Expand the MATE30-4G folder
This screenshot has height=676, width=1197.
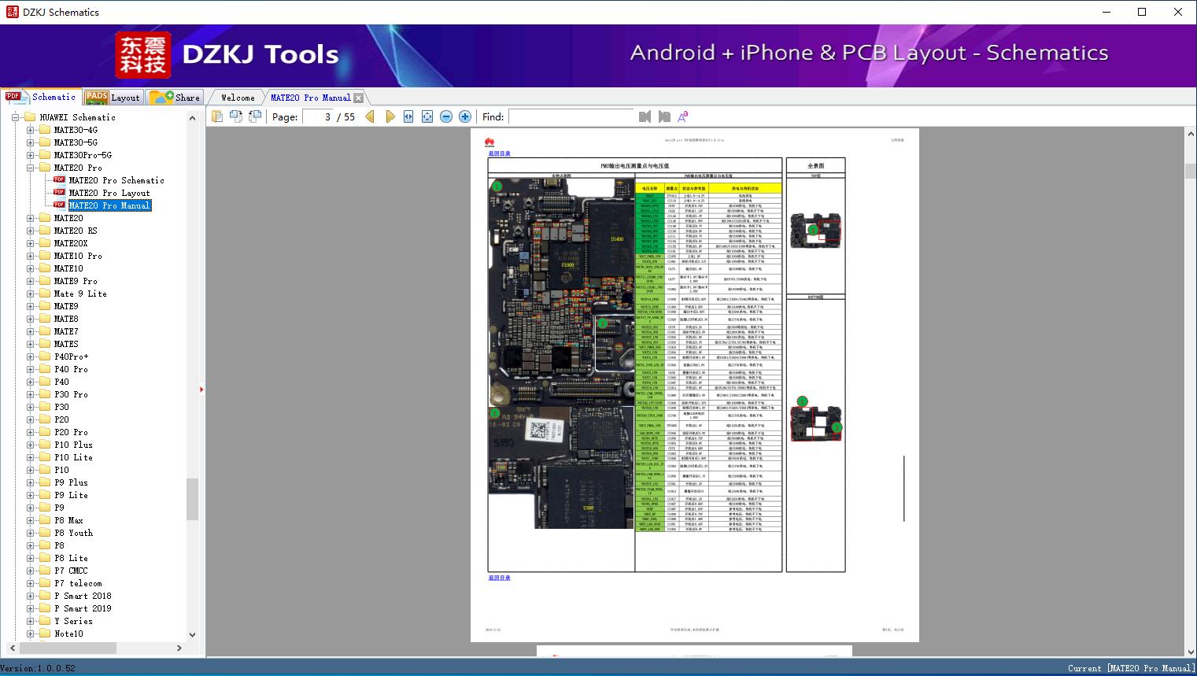pyautogui.click(x=30, y=130)
